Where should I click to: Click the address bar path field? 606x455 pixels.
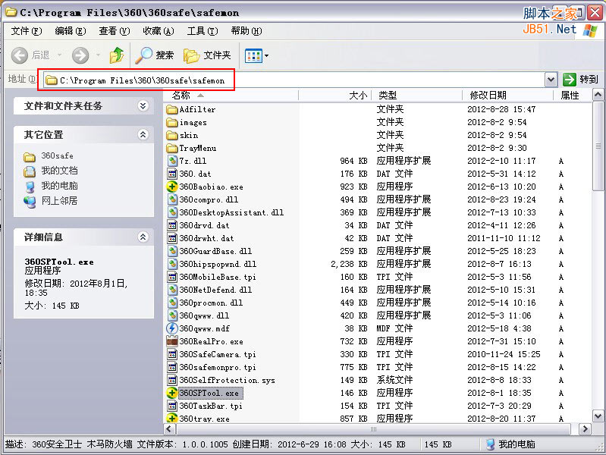(294, 80)
